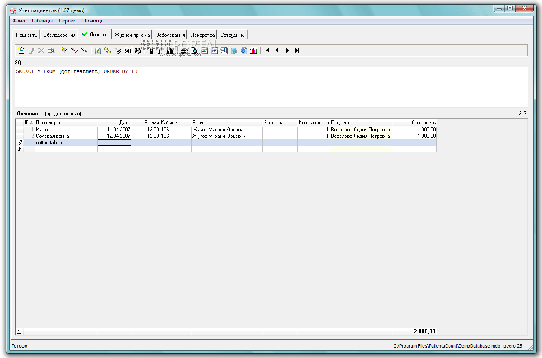Click the date cell 11.04.2007
This screenshot has width=542, height=358.
[x=115, y=130]
